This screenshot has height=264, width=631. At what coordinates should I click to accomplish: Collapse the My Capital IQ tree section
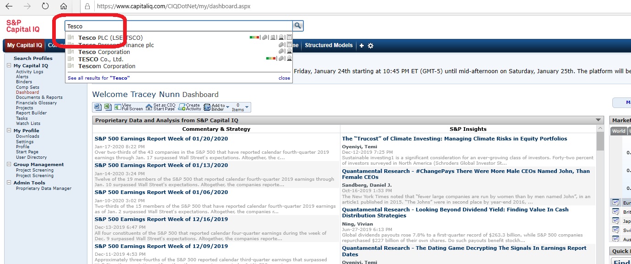coord(10,66)
